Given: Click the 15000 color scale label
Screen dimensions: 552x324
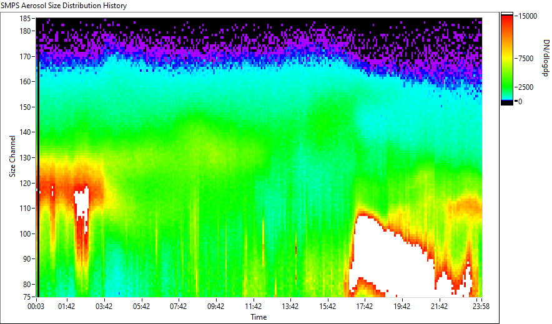Looking at the screenshot, I should click(x=528, y=16).
